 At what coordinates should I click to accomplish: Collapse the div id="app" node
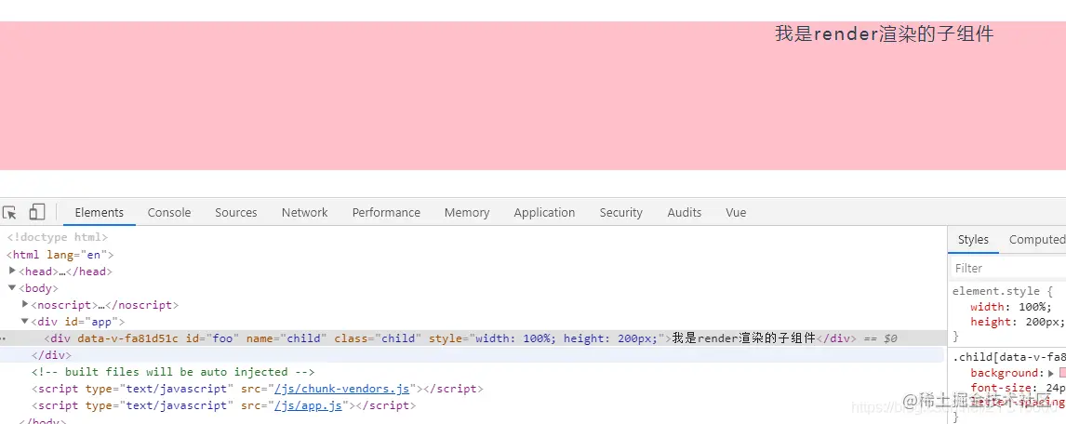tap(25, 322)
